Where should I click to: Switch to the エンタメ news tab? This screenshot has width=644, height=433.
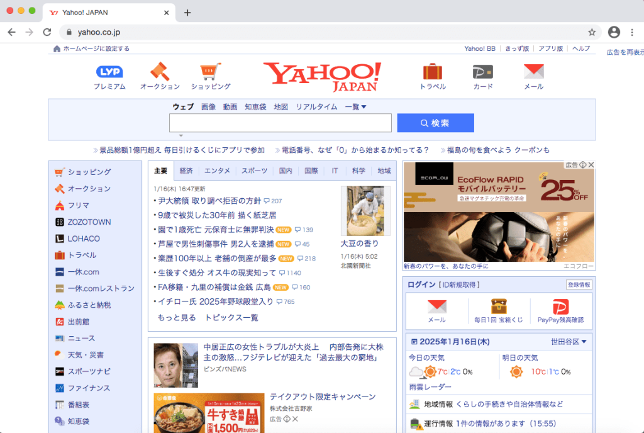point(217,171)
